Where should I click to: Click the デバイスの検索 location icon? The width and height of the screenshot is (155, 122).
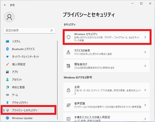[68, 52]
